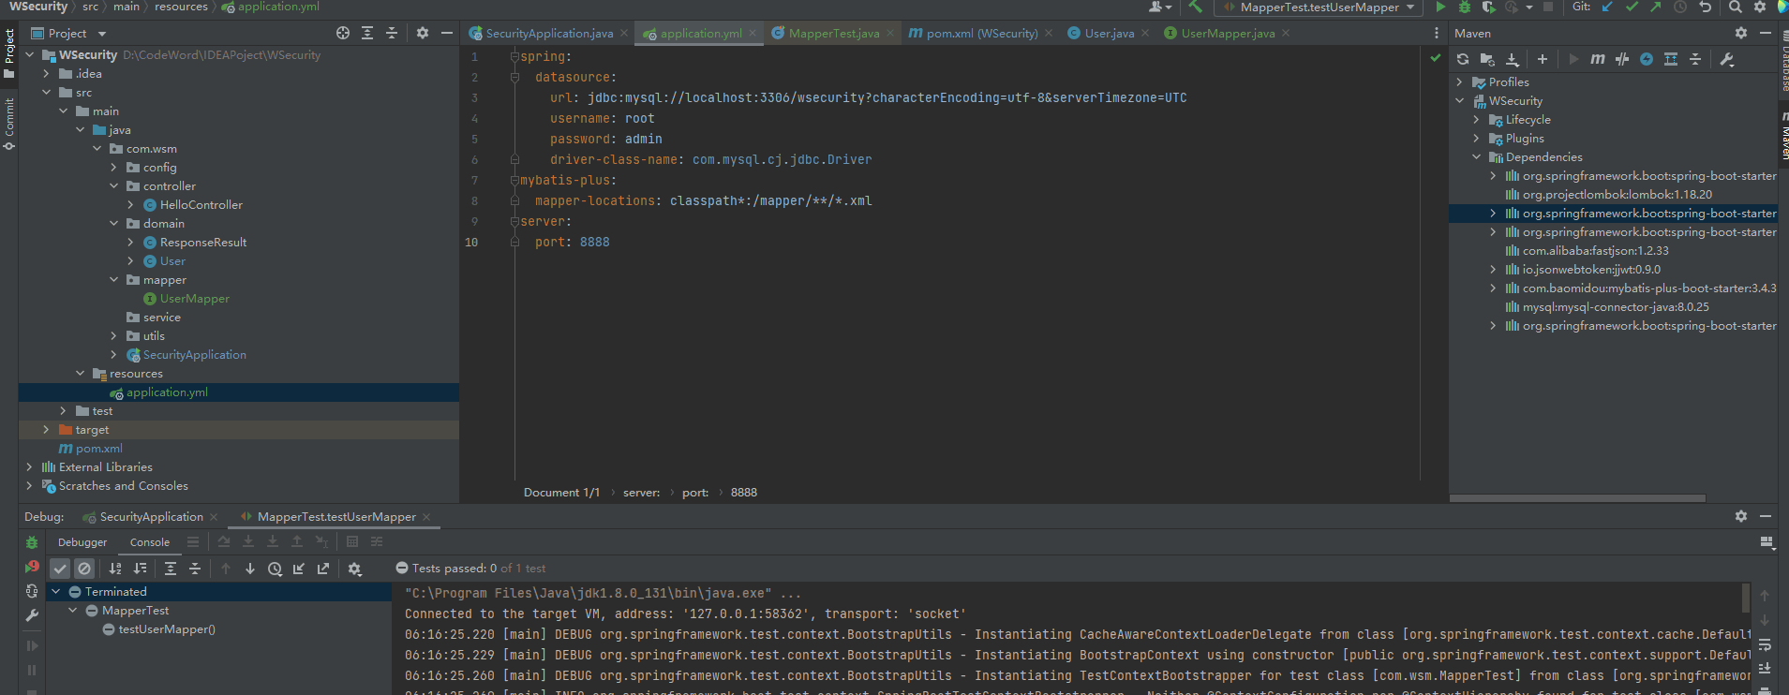The height and width of the screenshot is (695, 1789).
Task: Rerun debug session with the bug icon
Action: tap(32, 542)
